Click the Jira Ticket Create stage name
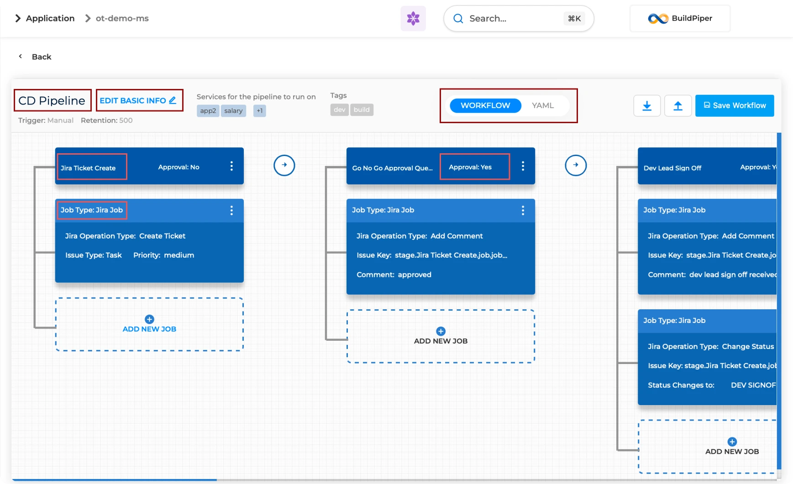Image resolution: width=793 pixels, height=484 pixels. [x=88, y=168]
